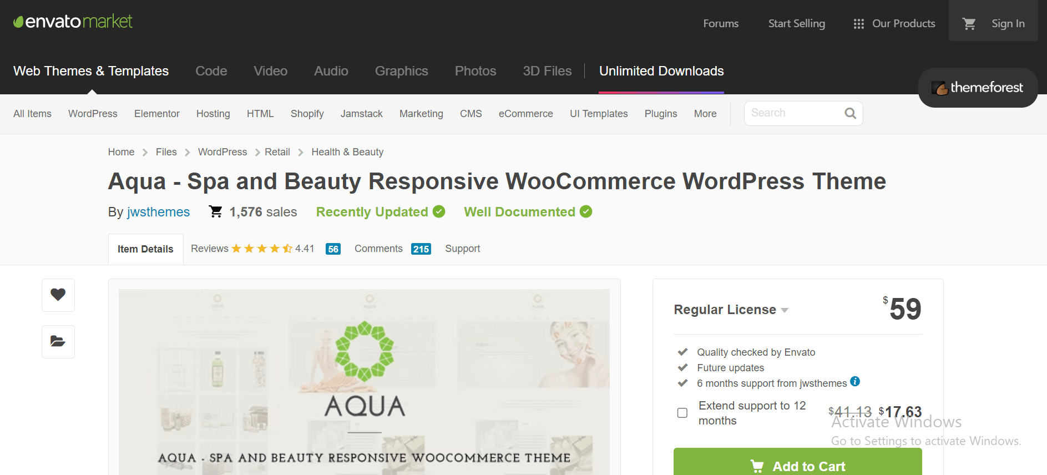Viewport: 1047px width, 475px height.
Task: Select WordPress in the category menu
Action: click(93, 114)
